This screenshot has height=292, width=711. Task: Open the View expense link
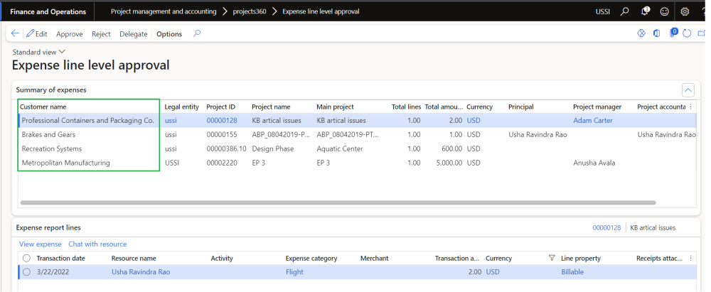coord(41,244)
